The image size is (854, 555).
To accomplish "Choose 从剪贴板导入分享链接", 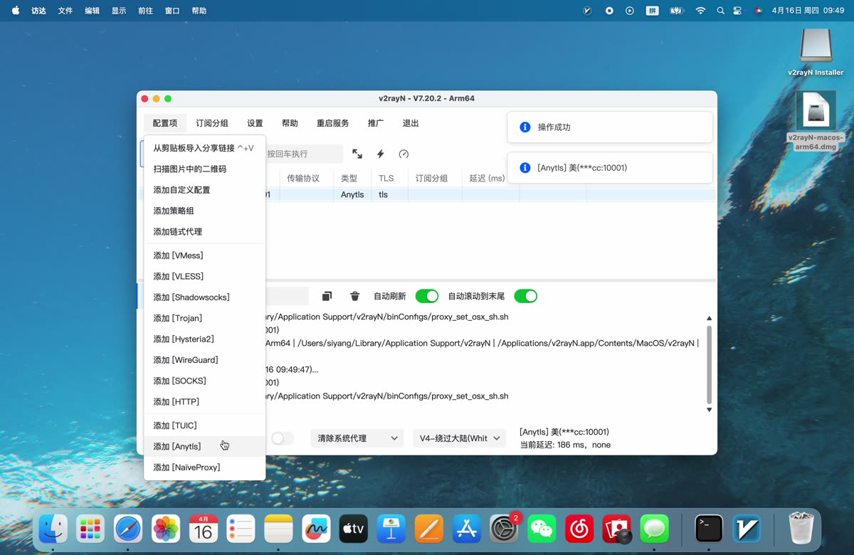I will tap(204, 148).
